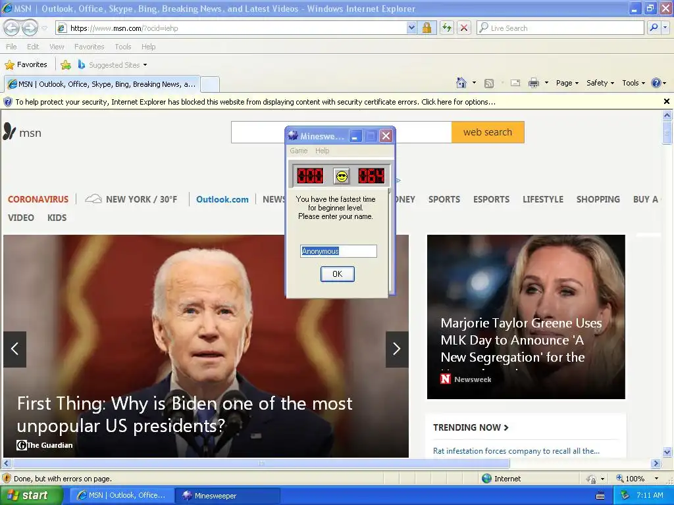Open the Outlook.com nav link
This screenshot has width=674, height=505.
(222, 199)
